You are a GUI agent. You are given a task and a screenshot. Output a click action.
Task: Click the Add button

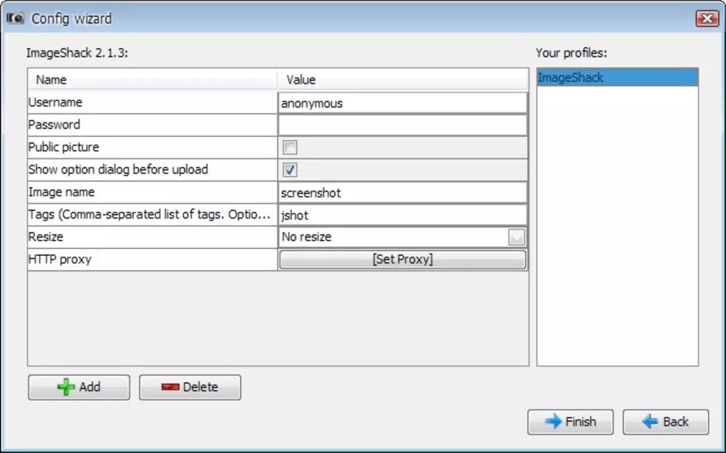pos(79,387)
